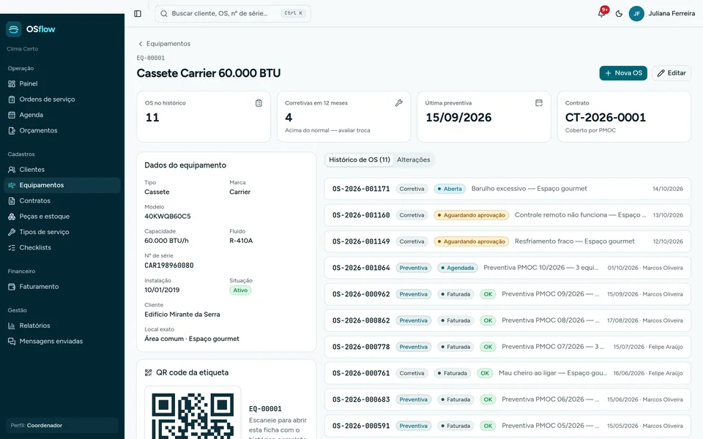
Task: Open Juliana Ferreira's JF avatar
Action: click(636, 13)
